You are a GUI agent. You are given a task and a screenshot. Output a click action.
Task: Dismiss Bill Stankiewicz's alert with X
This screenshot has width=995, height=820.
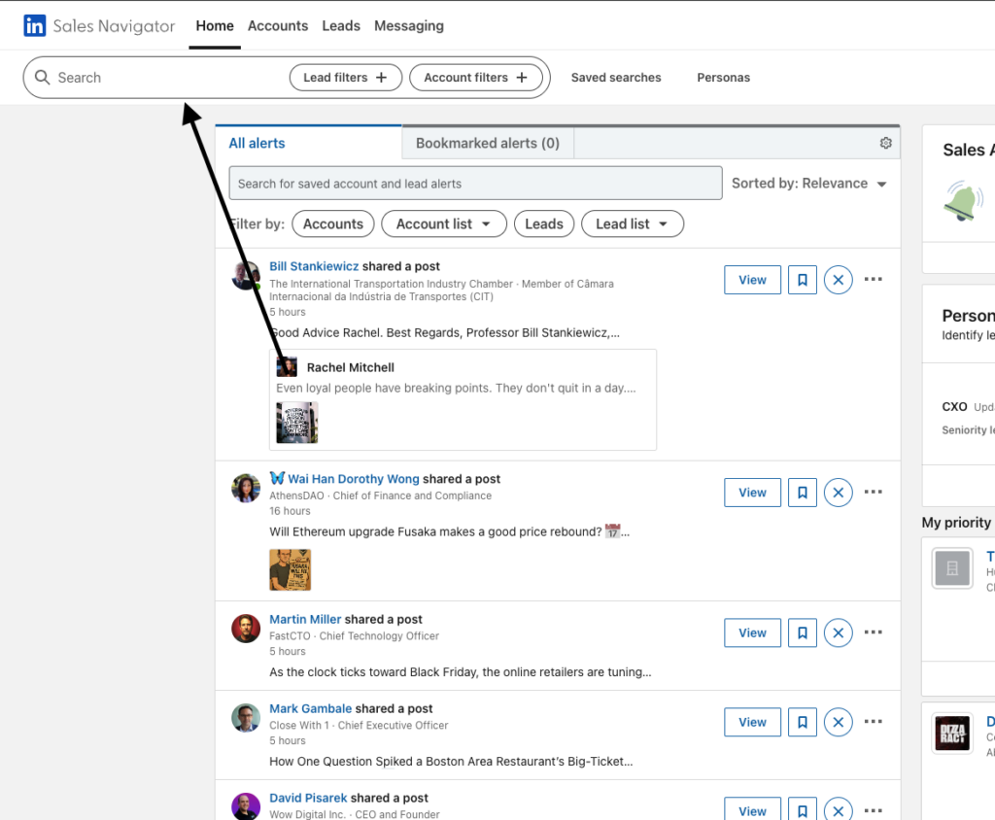click(x=838, y=280)
